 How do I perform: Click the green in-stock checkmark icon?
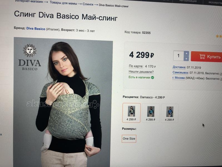coord(153,77)
